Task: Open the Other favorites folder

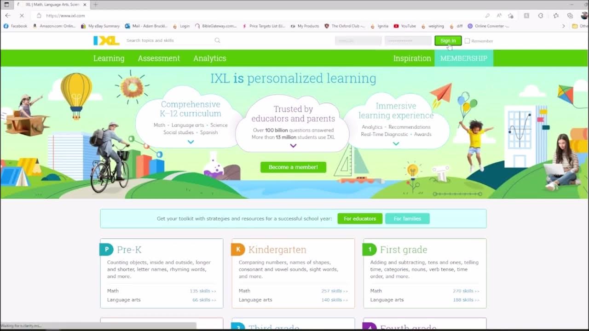Action: 580,26
